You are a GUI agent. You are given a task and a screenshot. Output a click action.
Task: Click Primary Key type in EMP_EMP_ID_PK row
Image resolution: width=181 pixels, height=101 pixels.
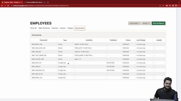coord(62,74)
